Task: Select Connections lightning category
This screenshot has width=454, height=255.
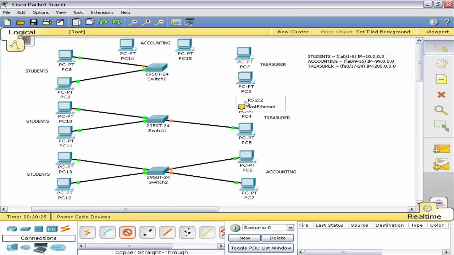Action: (x=65, y=228)
